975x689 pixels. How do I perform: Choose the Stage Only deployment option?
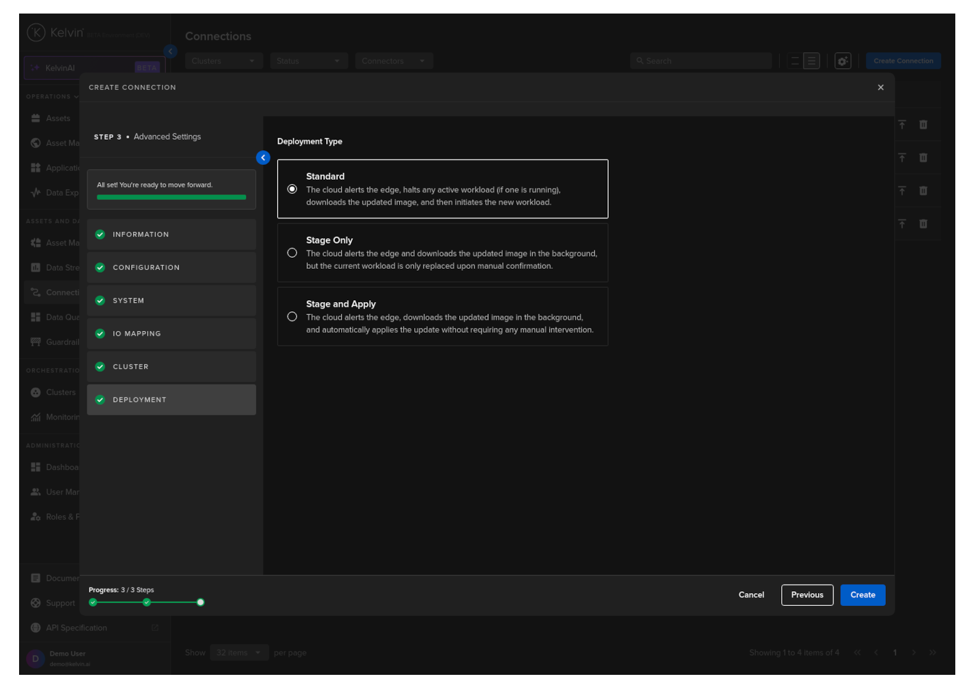point(292,253)
